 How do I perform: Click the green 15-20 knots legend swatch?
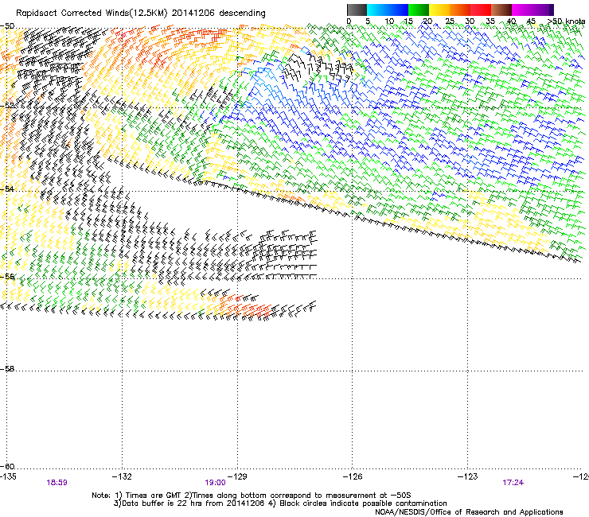pos(419,10)
